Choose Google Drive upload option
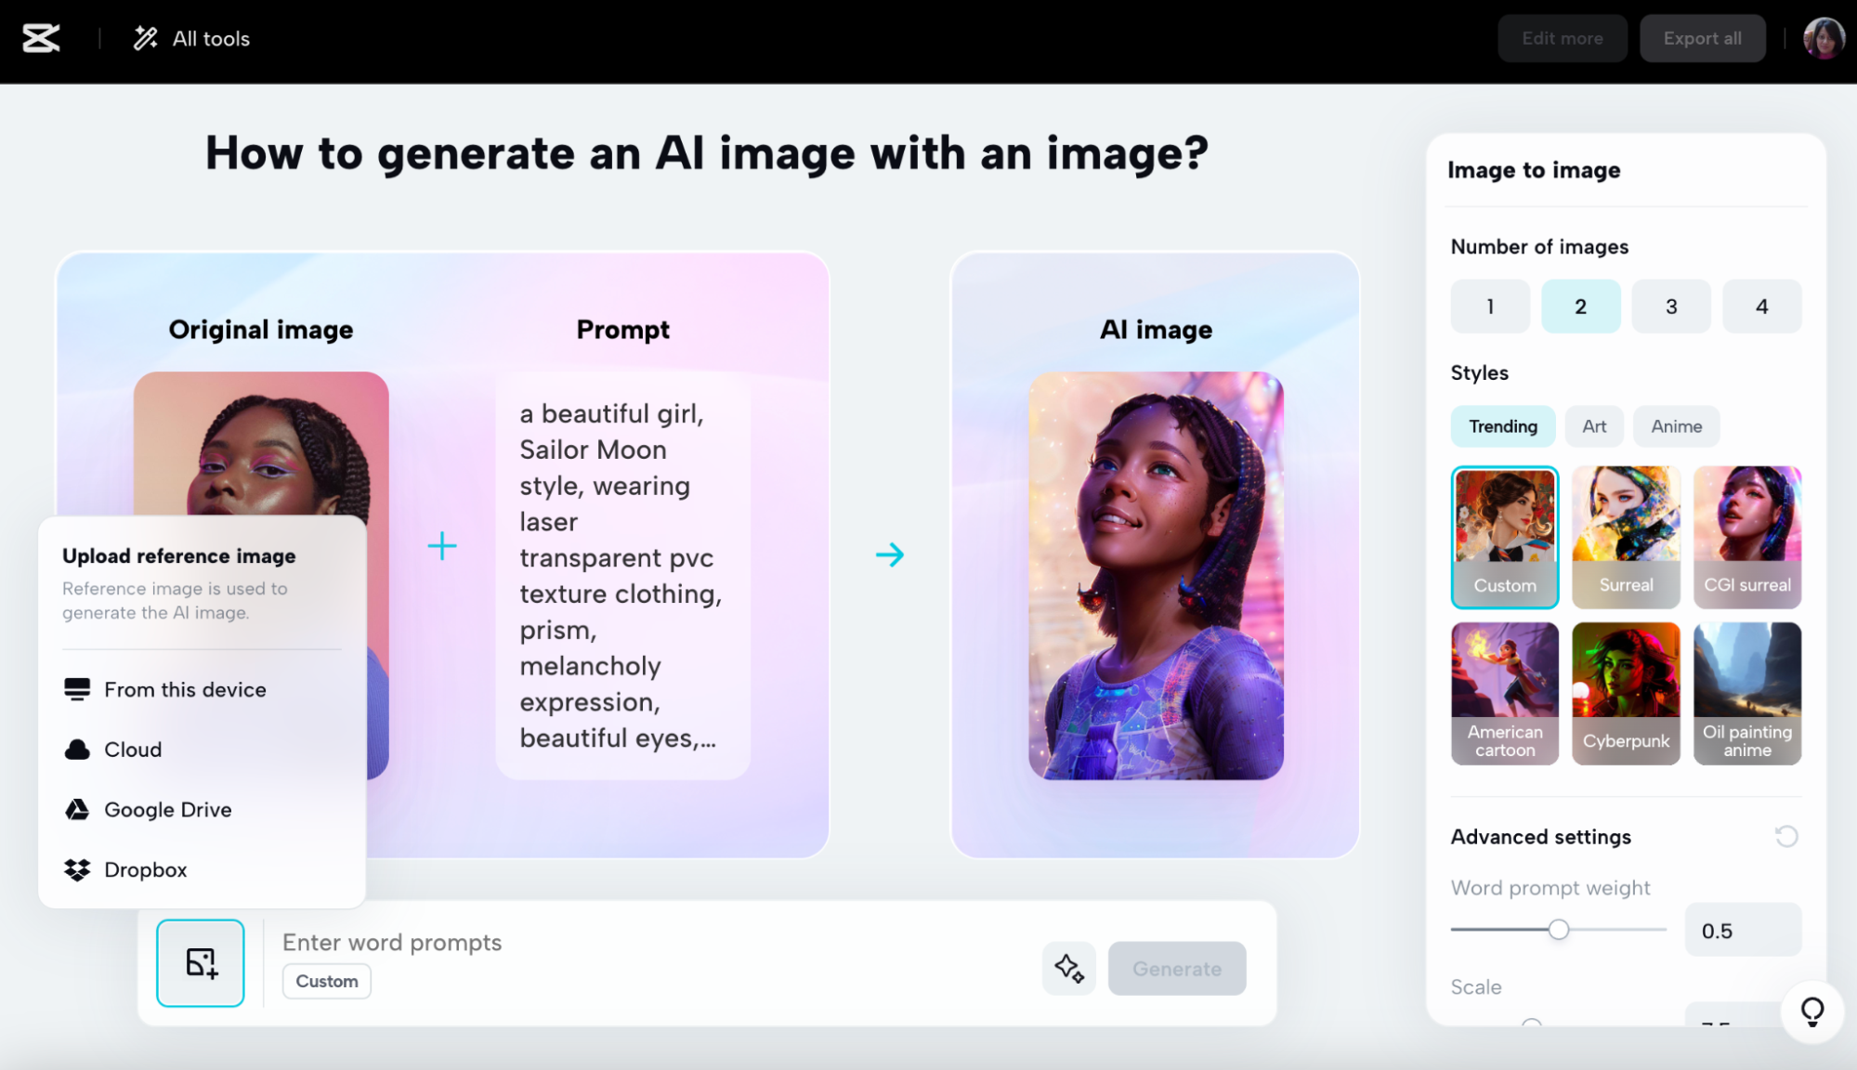 click(167, 809)
